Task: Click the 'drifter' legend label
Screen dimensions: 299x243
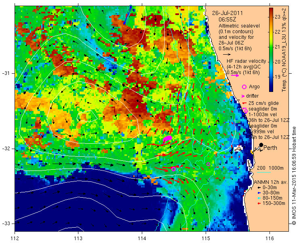Action: pyautogui.click(x=252, y=96)
